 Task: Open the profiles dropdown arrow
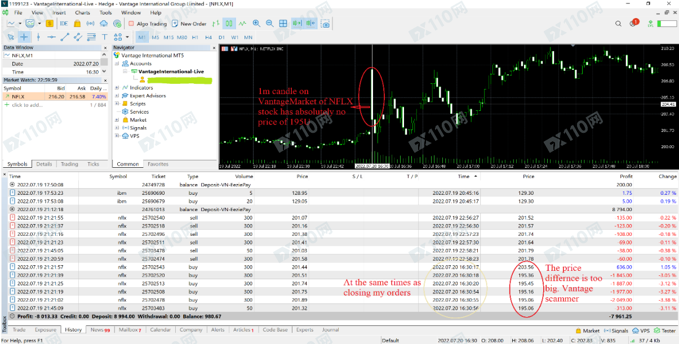[x=39, y=24]
